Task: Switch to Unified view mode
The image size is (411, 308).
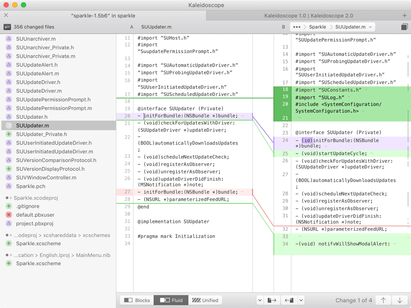Action: tap(205, 300)
